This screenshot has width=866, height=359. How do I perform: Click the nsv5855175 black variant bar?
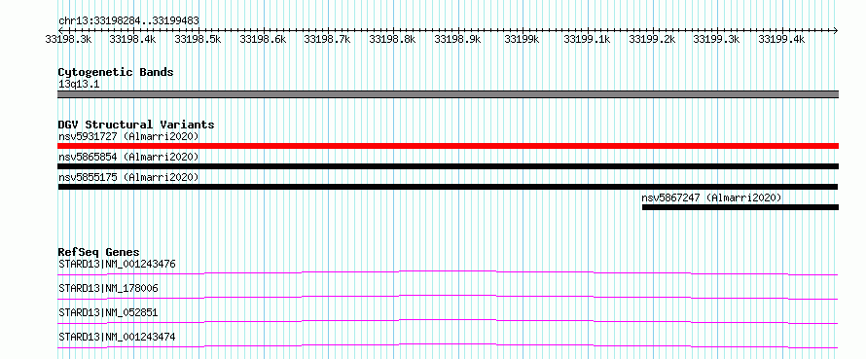click(448, 187)
